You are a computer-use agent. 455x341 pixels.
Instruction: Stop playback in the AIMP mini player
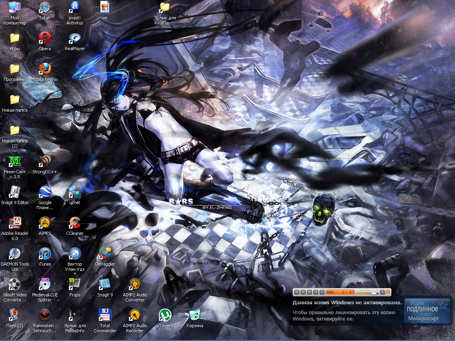click(x=309, y=292)
